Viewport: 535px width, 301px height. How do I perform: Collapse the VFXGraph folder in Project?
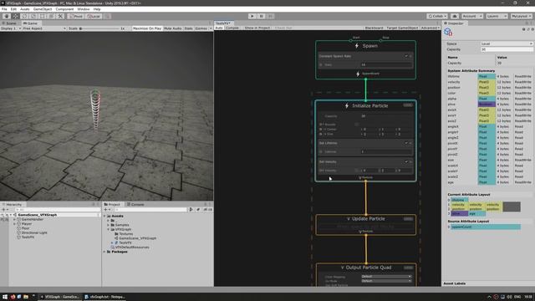point(109,229)
